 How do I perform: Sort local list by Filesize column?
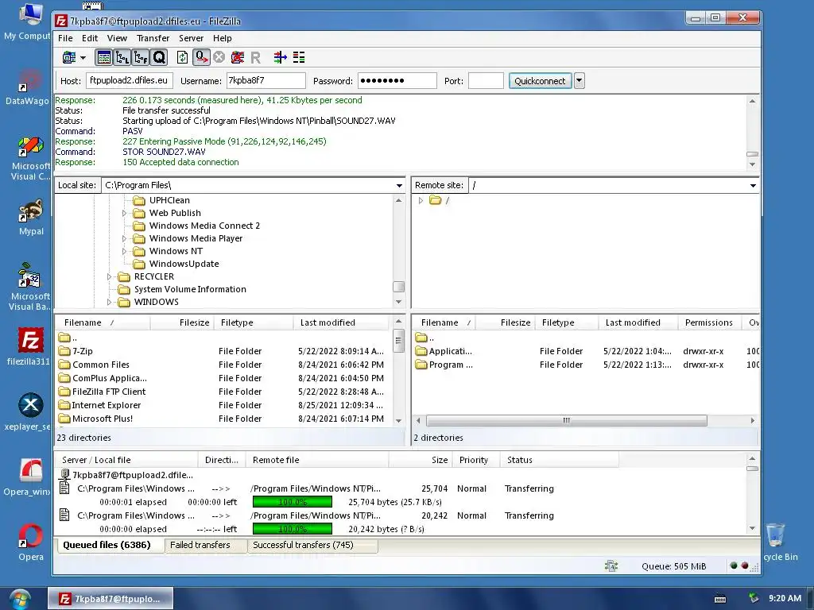pyautogui.click(x=182, y=322)
